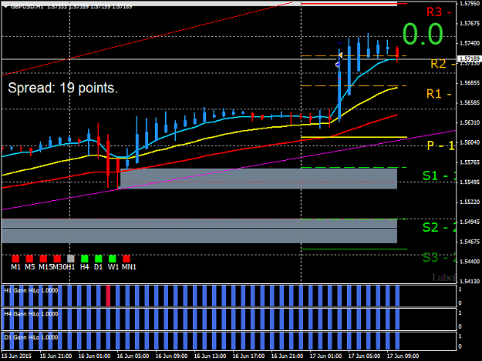Select the orange left-pointing trade arrow marker
The width and height of the screenshot is (482, 361).
point(340,55)
